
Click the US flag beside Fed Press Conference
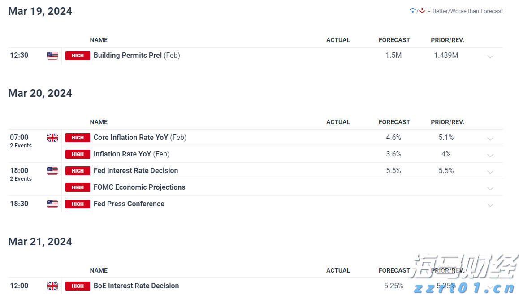(52, 204)
